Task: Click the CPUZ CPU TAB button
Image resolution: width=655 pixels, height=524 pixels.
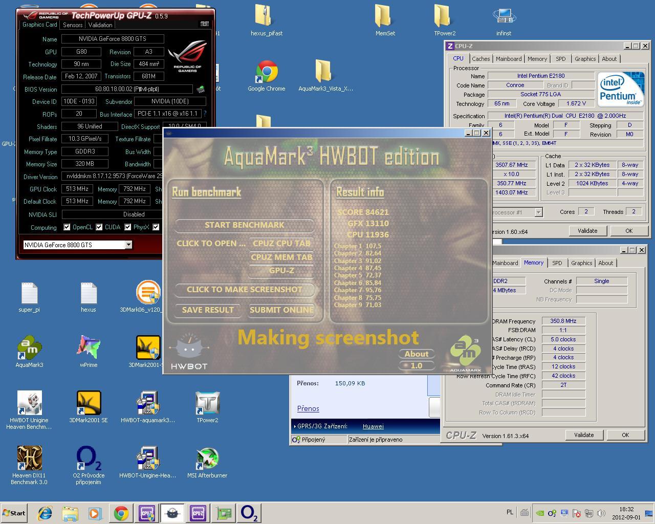Action: (x=281, y=244)
